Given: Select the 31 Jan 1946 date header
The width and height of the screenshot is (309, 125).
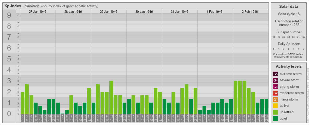Looking at the screenshot, I should click(x=180, y=12).
